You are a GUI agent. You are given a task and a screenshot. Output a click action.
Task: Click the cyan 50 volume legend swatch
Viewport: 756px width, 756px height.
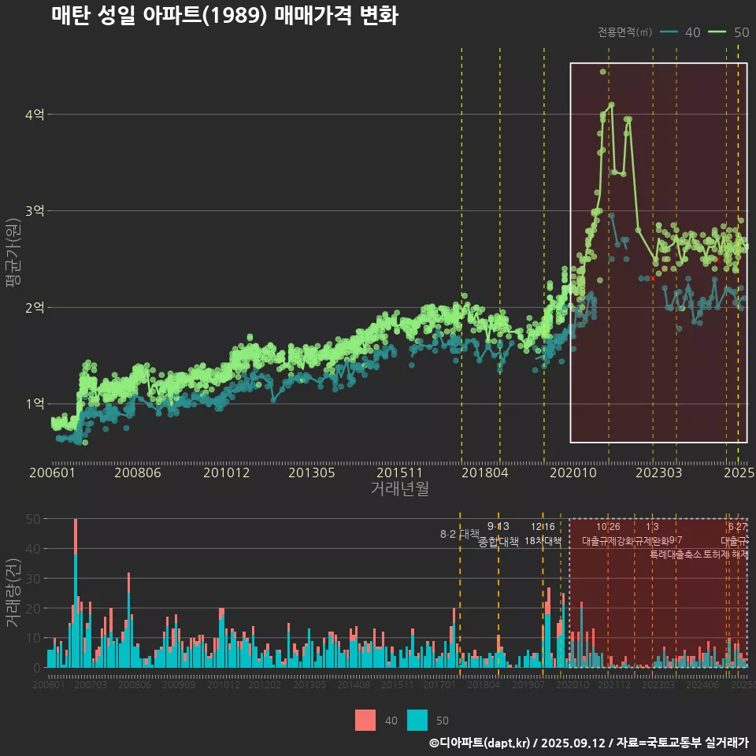coord(417,720)
